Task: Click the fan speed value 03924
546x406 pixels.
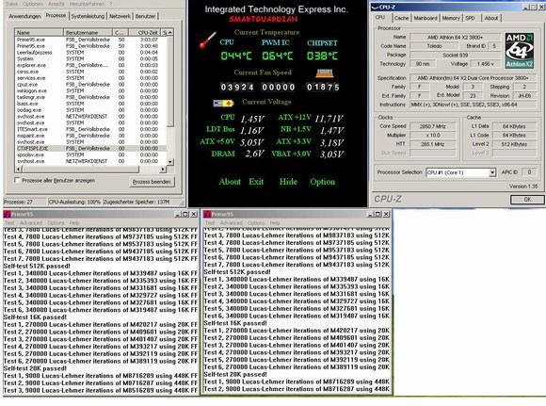Action: click(237, 87)
